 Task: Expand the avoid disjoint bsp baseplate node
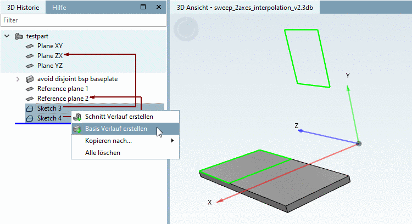18,79
